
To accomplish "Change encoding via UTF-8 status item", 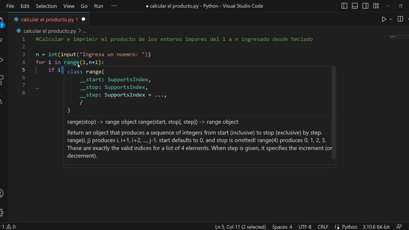I will click(305, 227).
